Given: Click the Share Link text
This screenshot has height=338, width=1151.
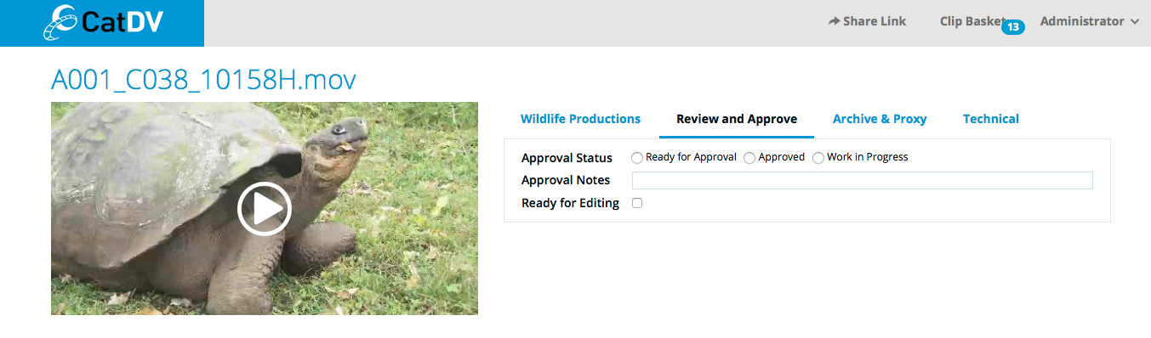Looking at the screenshot, I should pyautogui.click(x=875, y=21).
